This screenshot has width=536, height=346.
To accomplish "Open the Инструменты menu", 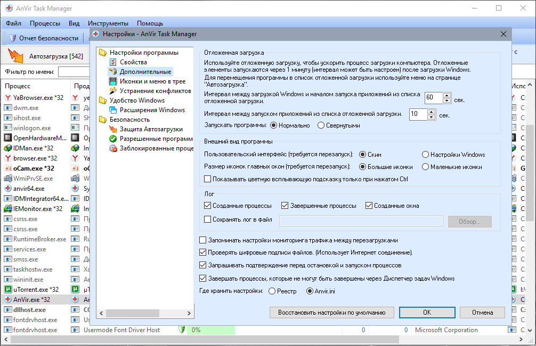I will tap(108, 23).
